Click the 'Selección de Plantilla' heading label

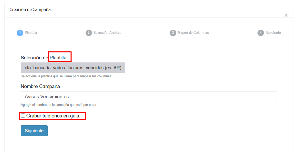pyautogui.click(x=44, y=58)
